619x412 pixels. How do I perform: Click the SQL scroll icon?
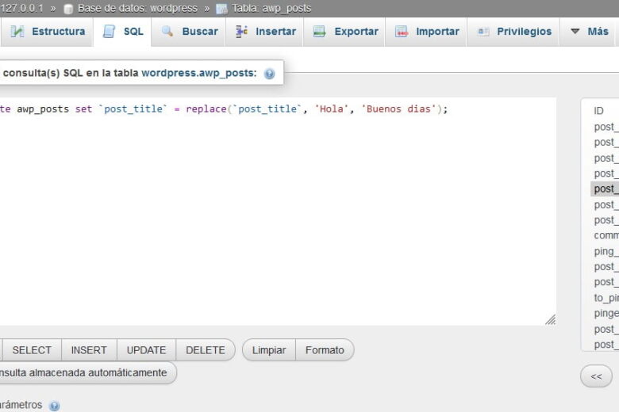109,32
